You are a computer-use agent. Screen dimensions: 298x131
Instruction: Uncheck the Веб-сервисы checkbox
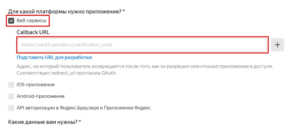pos(11,21)
